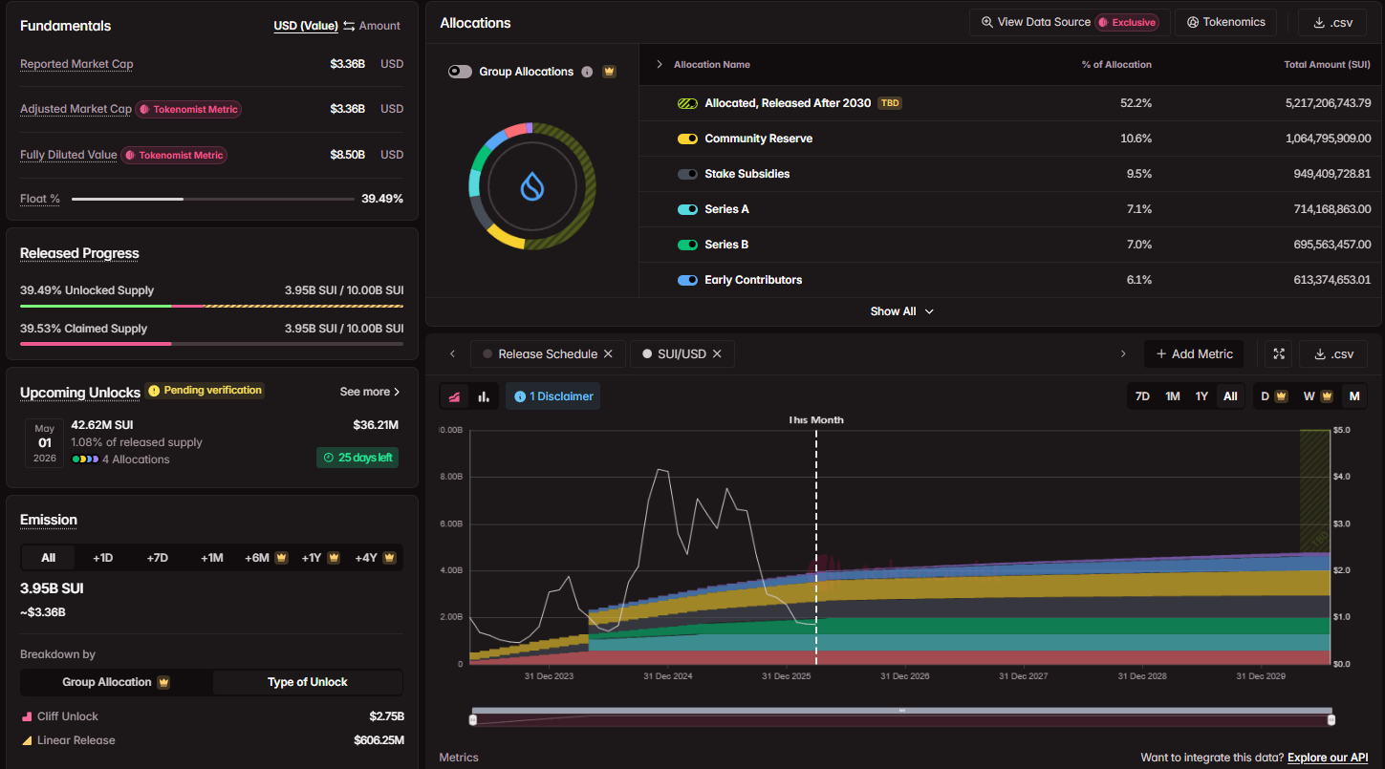Select the +7D emission tab

pyautogui.click(x=157, y=558)
